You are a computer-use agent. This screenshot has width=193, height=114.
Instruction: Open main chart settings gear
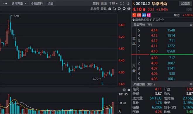[x=129, y=9]
